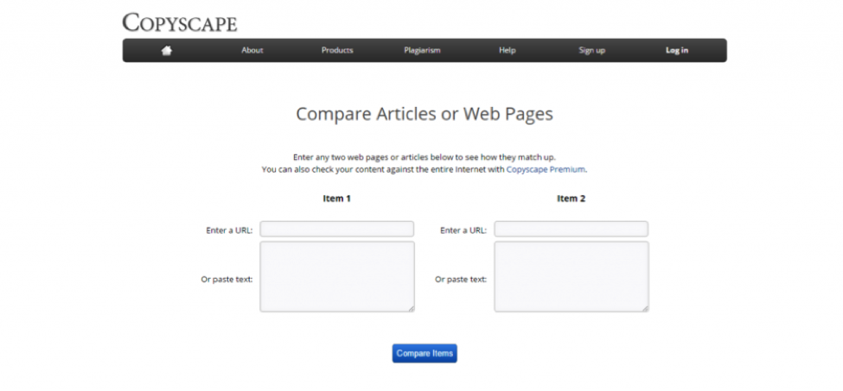This screenshot has width=843, height=391.
Task: Click the Or paste text label for Item 2
Action: [x=461, y=280]
